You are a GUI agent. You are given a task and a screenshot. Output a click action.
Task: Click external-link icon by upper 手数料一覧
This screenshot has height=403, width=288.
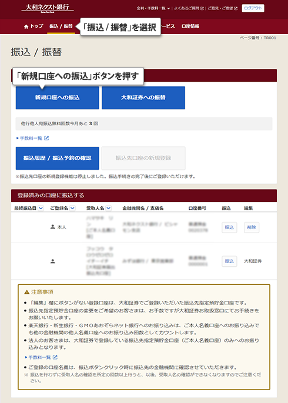(x=46, y=138)
